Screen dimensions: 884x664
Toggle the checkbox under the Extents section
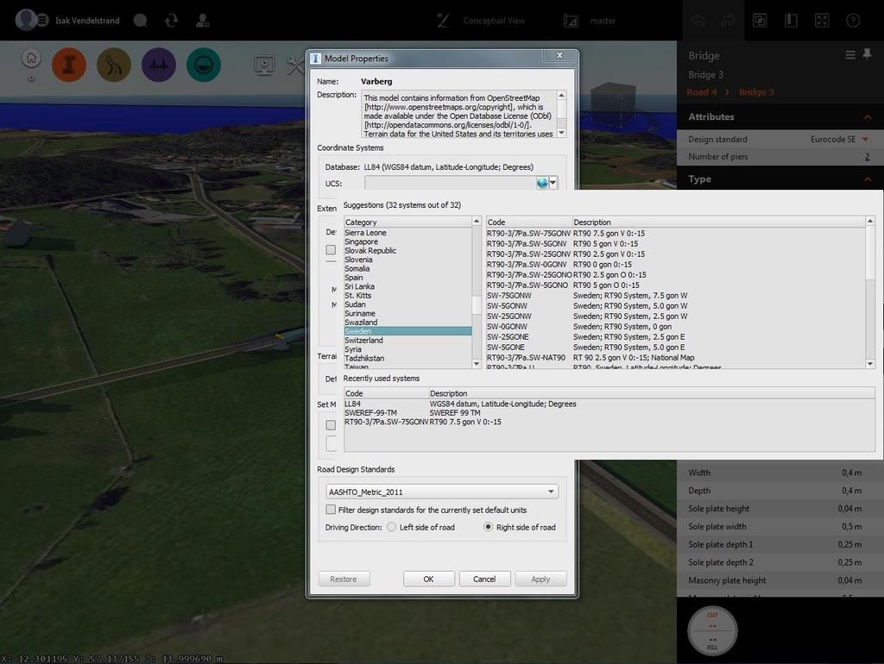tap(331, 249)
